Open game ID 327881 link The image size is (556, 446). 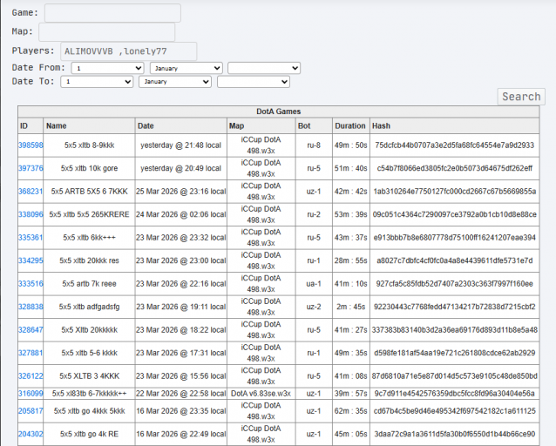point(31,353)
